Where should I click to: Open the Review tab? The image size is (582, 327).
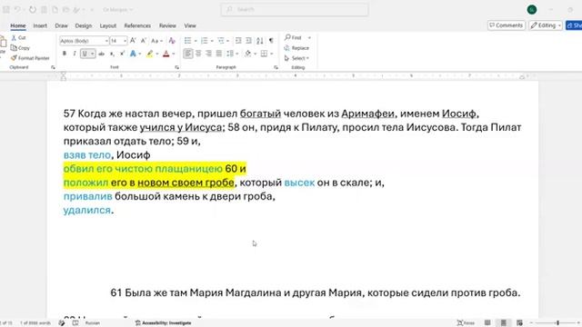pos(167,25)
